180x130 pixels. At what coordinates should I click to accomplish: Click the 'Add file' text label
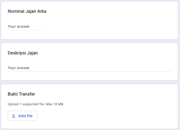tap(25, 116)
